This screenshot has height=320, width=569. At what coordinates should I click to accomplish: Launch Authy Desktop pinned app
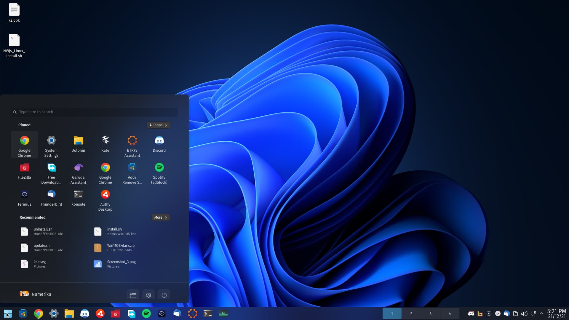pyautogui.click(x=105, y=200)
